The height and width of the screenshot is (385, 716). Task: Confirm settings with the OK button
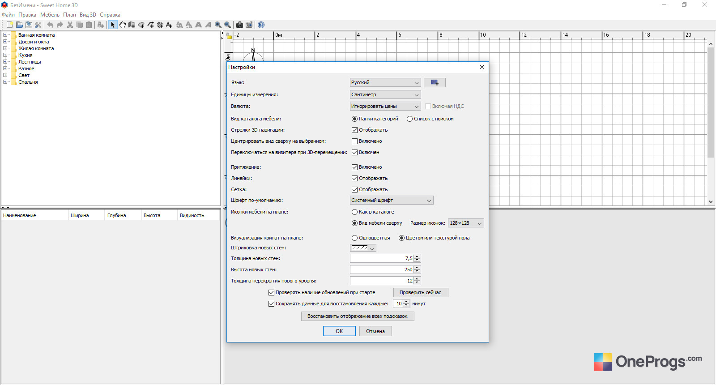pos(339,331)
